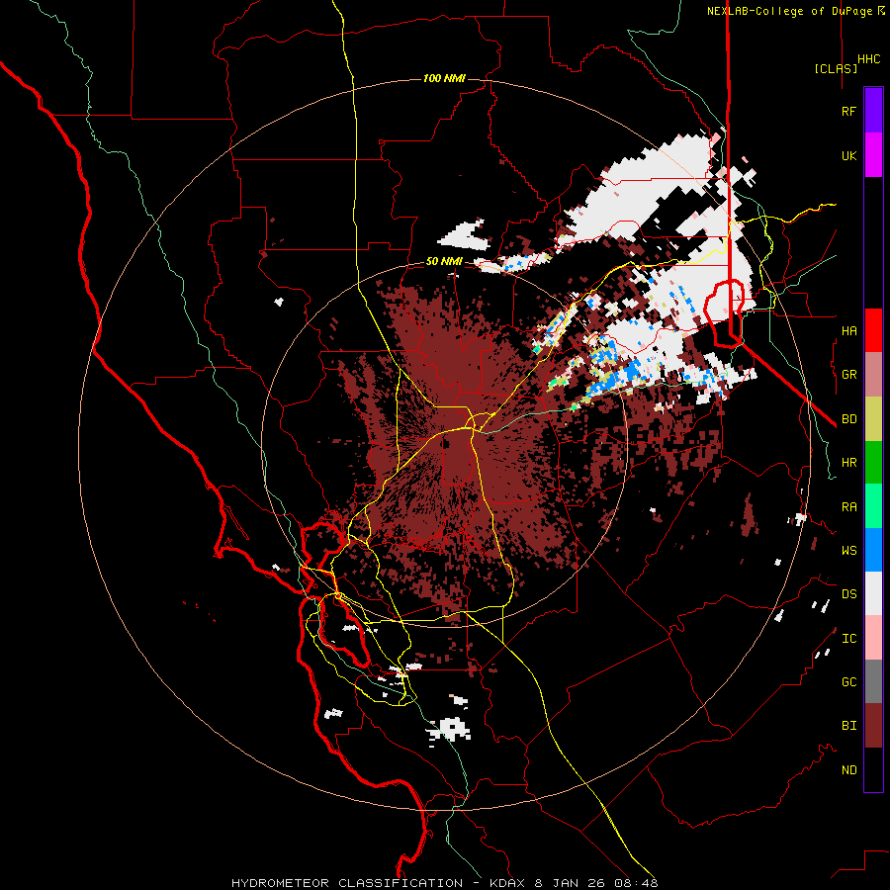
Task: Select the IC pink legend swatch
Action: 873,638
